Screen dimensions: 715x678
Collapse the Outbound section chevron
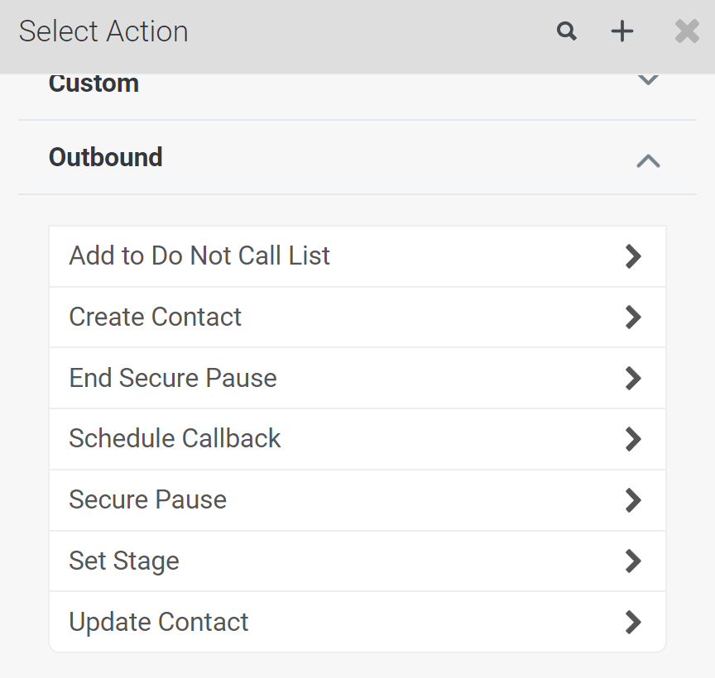click(x=648, y=160)
